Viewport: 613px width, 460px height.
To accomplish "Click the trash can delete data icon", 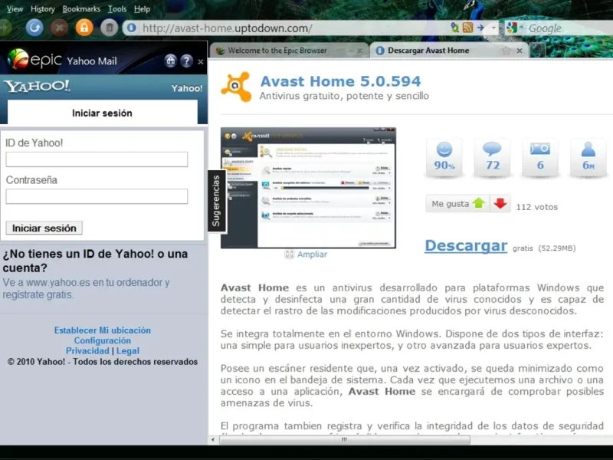I will (x=109, y=28).
